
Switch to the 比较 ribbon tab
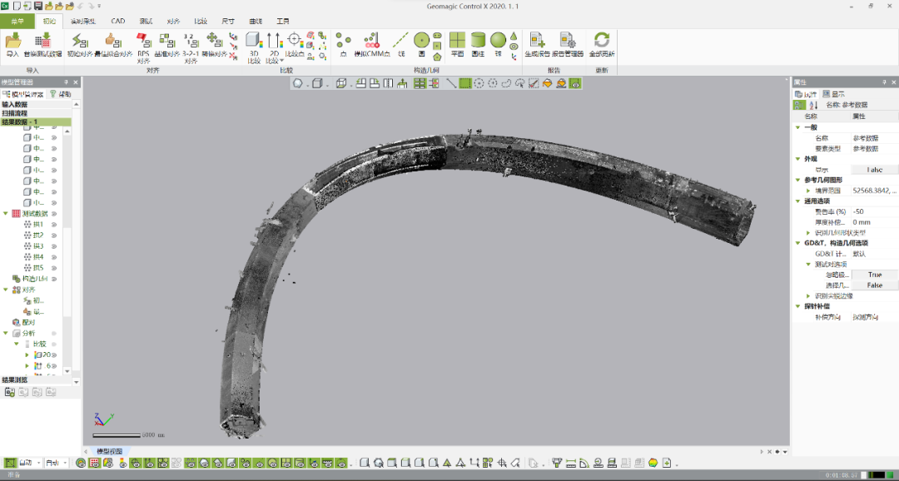[201, 21]
